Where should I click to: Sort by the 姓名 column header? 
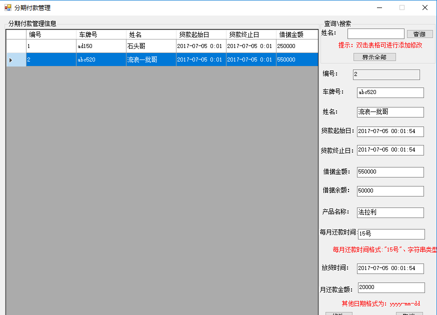click(151, 34)
